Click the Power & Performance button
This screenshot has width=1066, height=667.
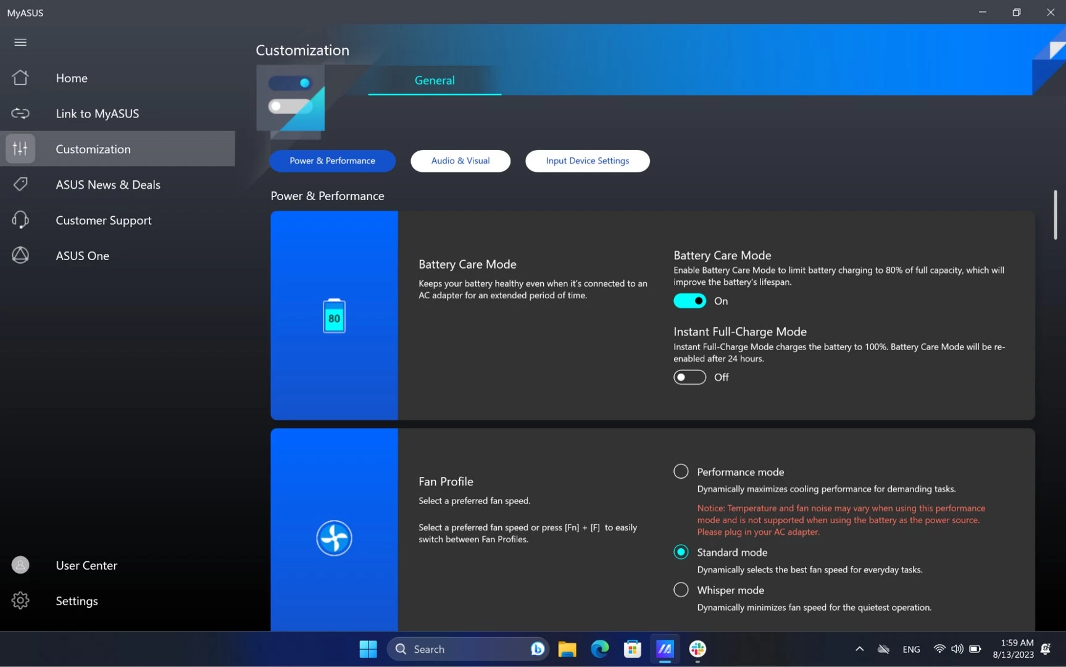pyautogui.click(x=332, y=161)
